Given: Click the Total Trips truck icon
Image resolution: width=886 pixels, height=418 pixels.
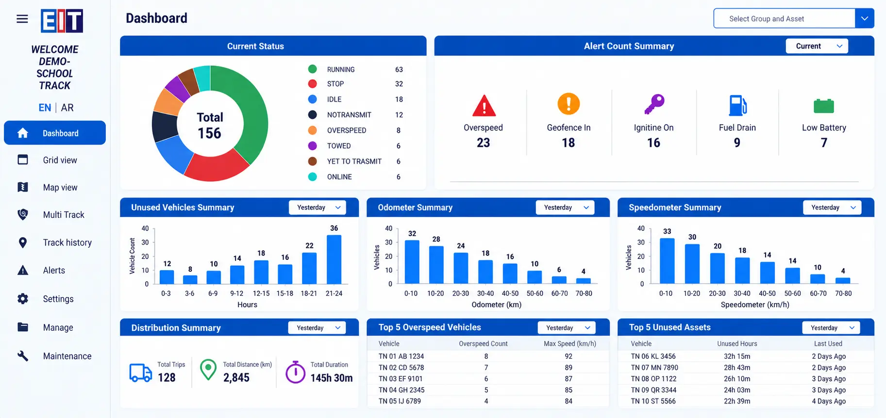Looking at the screenshot, I should click(x=141, y=373).
